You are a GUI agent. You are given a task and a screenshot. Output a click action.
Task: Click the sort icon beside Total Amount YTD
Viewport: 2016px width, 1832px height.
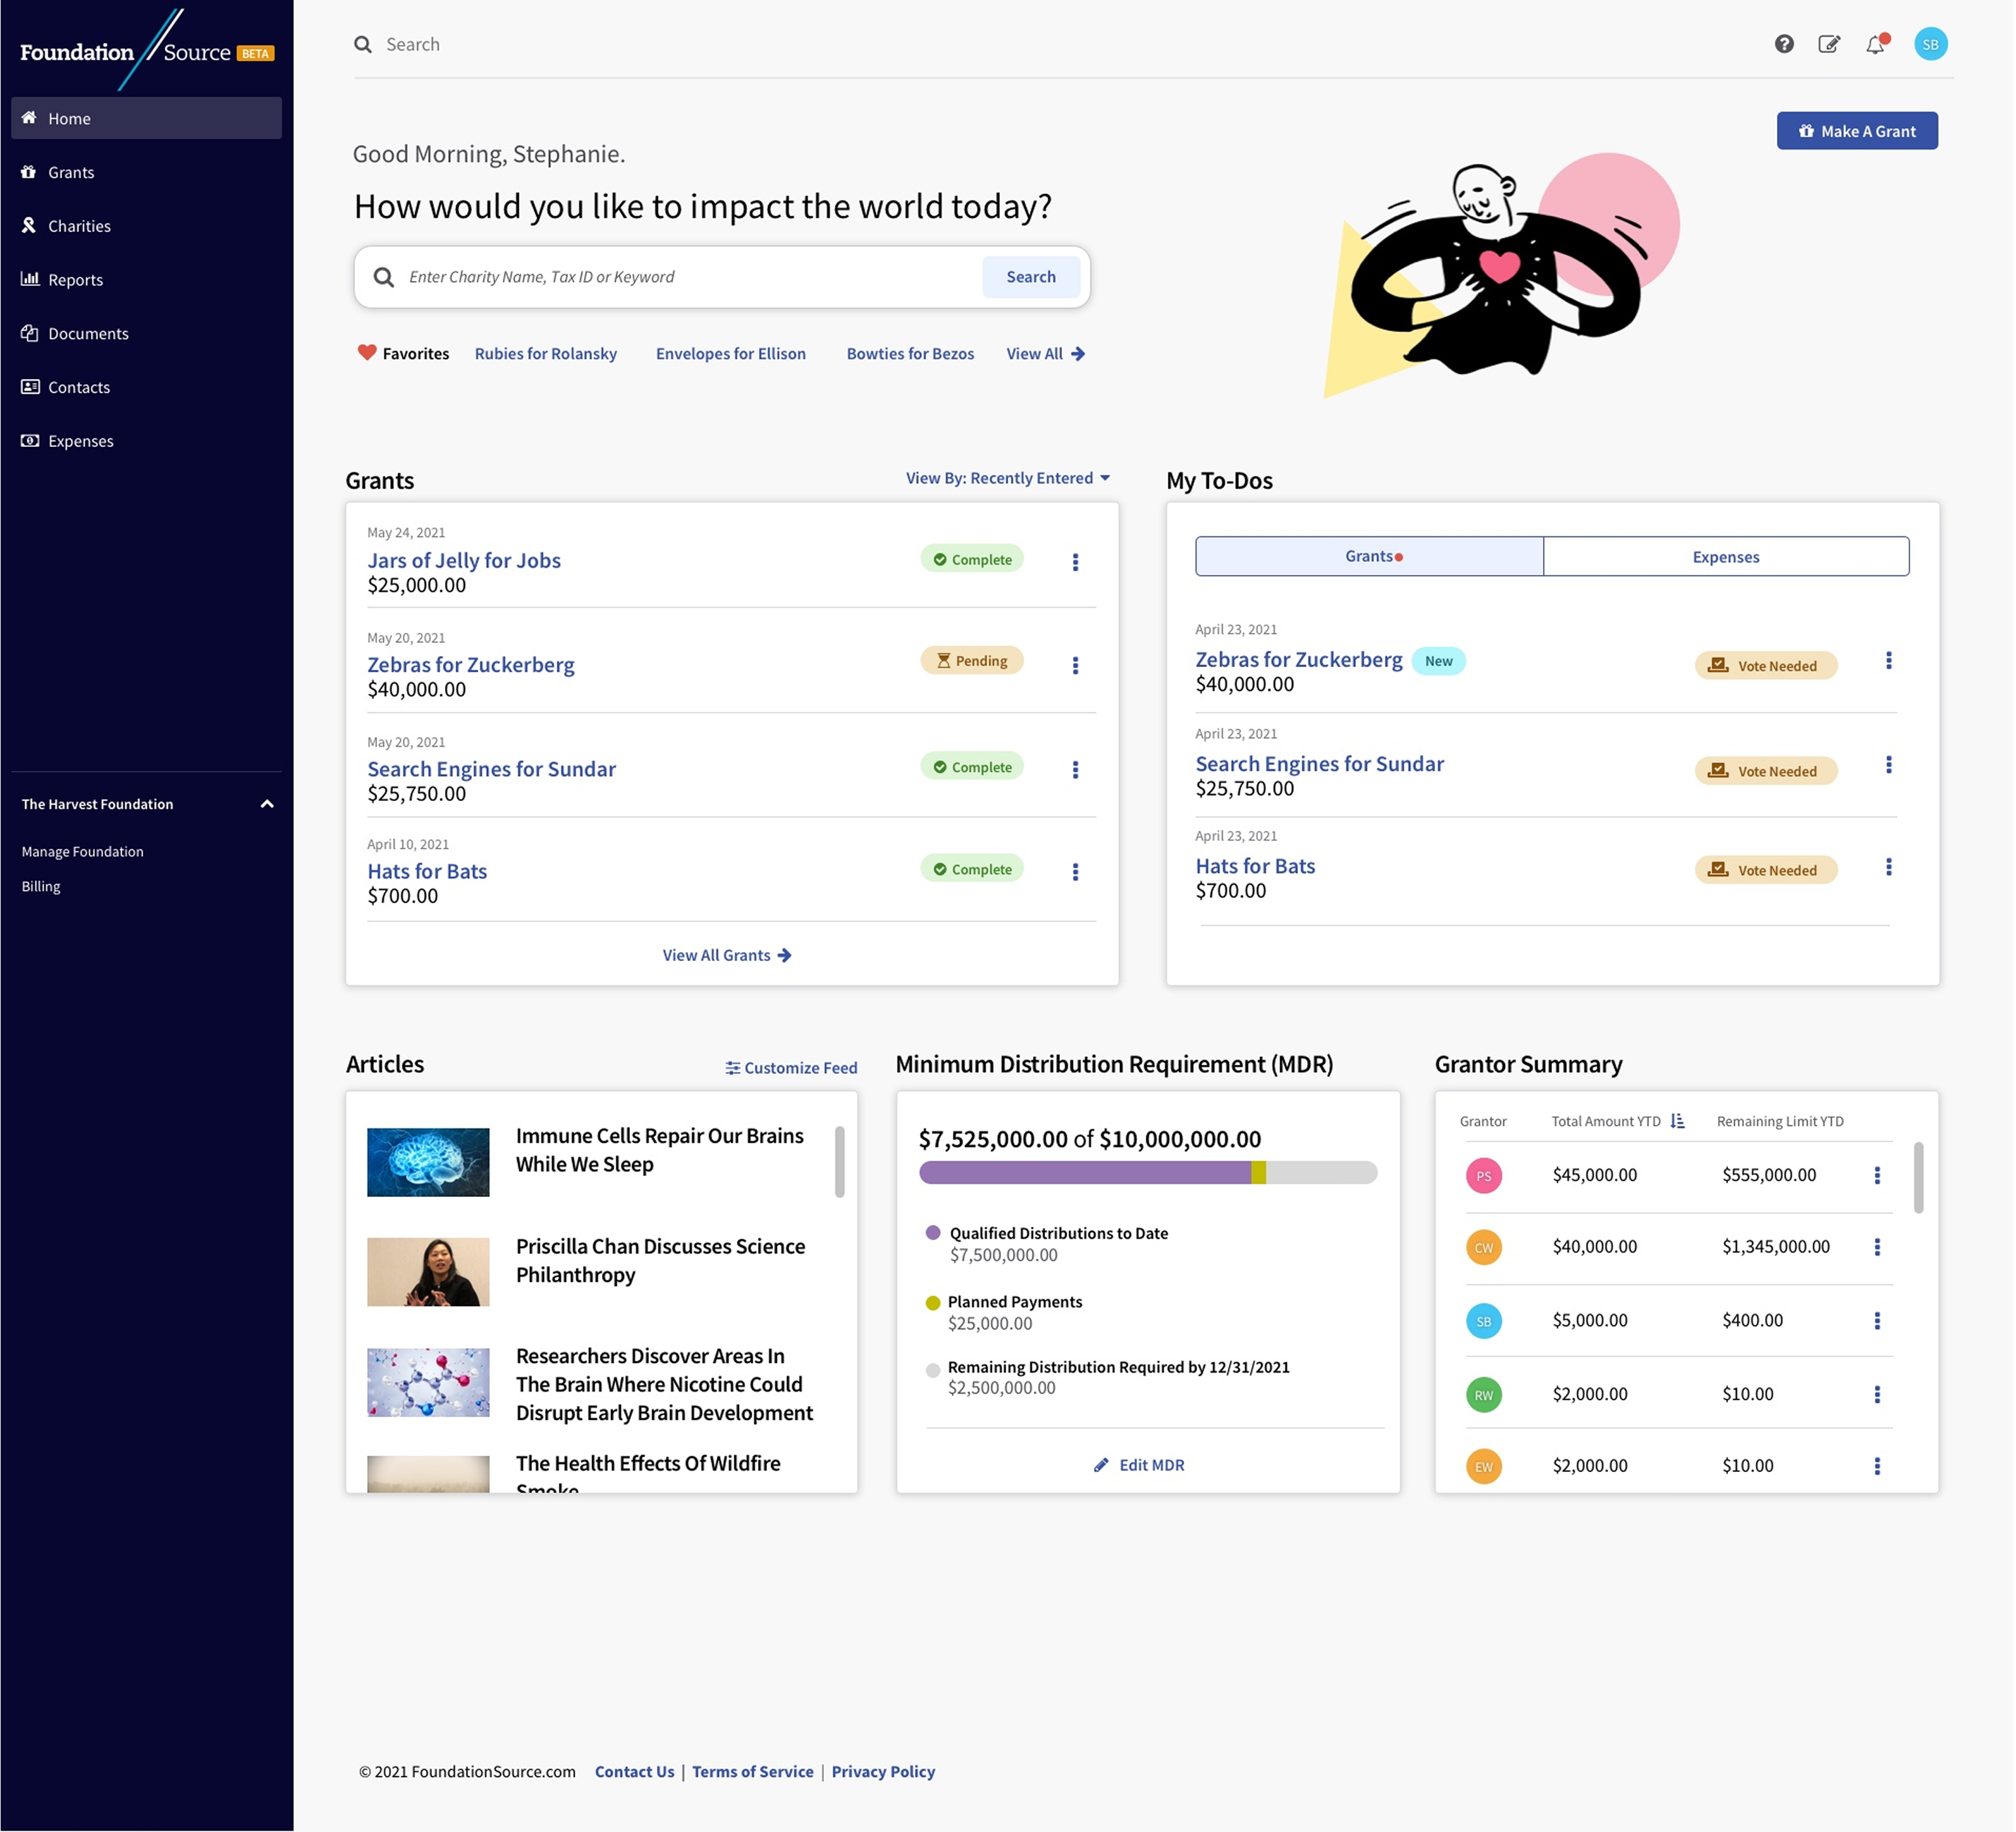coord(1677,1121)
